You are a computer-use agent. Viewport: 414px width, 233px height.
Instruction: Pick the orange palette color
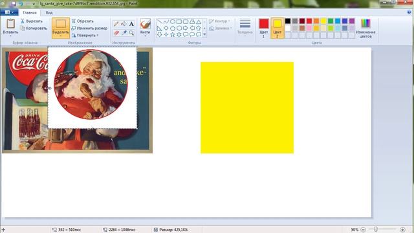click(x=316, y=21)
